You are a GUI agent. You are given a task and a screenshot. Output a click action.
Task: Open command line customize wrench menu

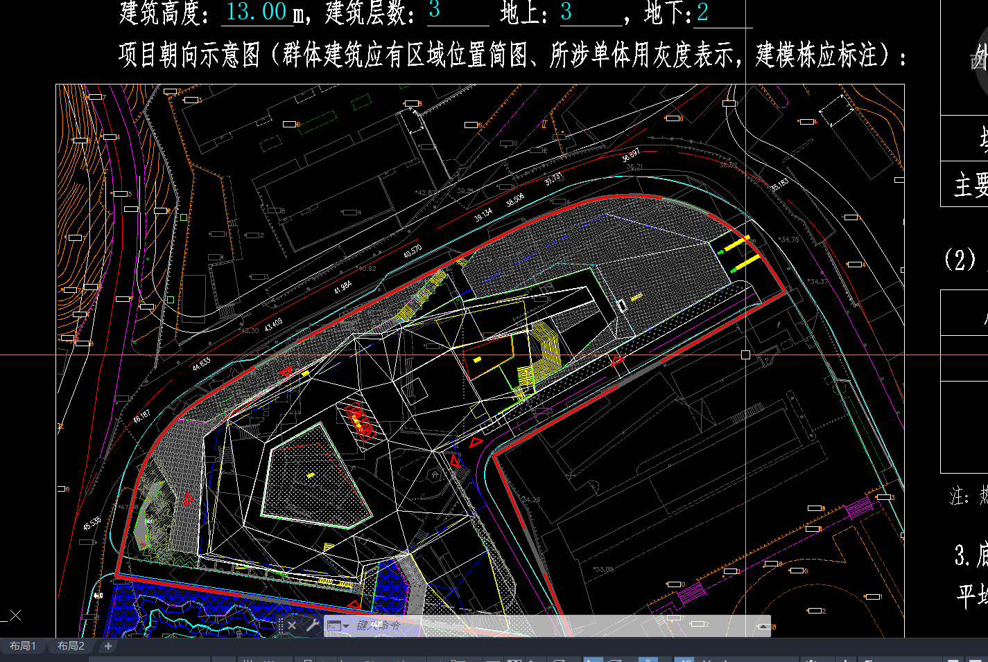tap(313, 625)
